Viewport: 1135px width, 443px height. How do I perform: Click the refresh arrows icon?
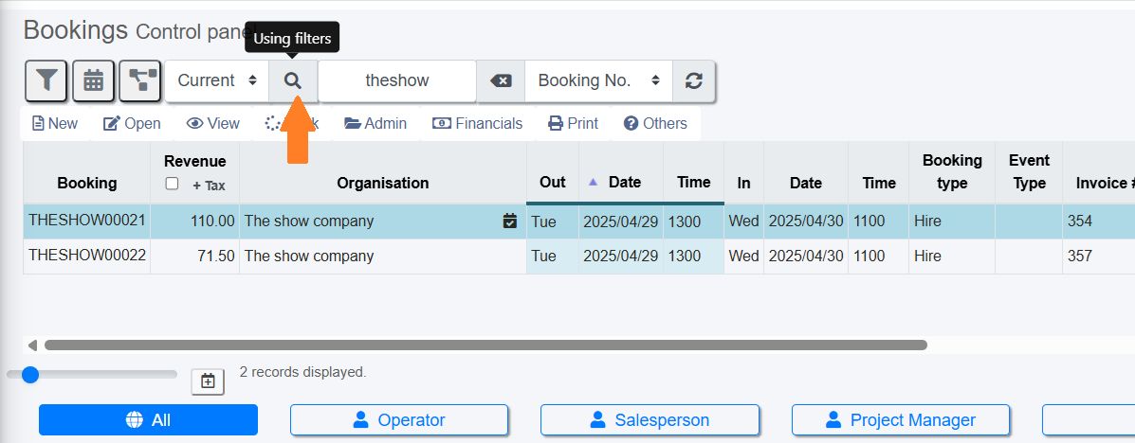pos(694,81)
